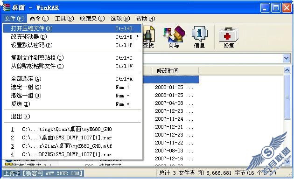Minimize the WinRAR window
This screenshot has height=179, width=294.
(x=265, y=8)
